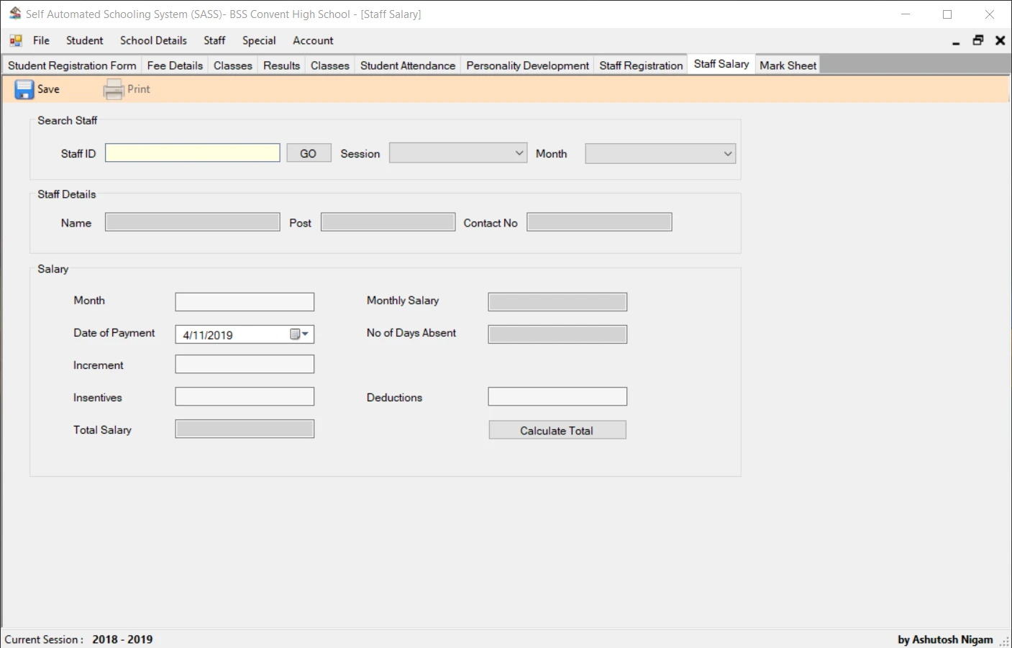Screen dimensions: 1012x648
Task: Switch to the Staff Registration tab
Action: tap(640, 65)
